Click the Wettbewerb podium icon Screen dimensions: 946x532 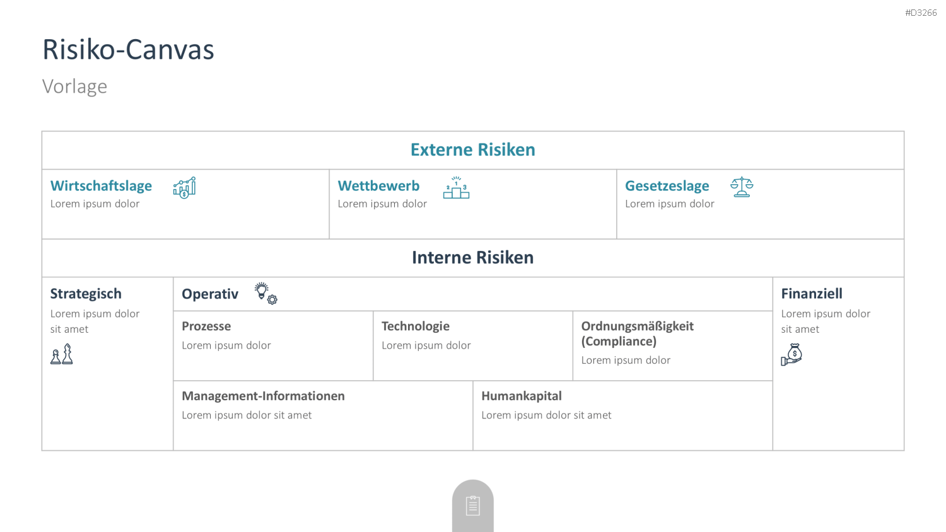click(456, 187)
